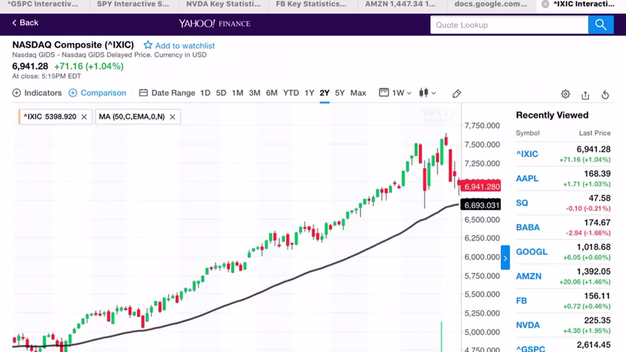Open the Indicators plus icon
Image resolution: width=626 pixels, height=352 pixels.
point(17,93)
